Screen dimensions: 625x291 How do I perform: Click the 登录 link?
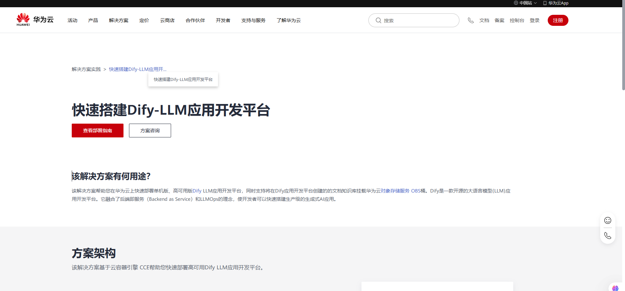tap(535, 20)
